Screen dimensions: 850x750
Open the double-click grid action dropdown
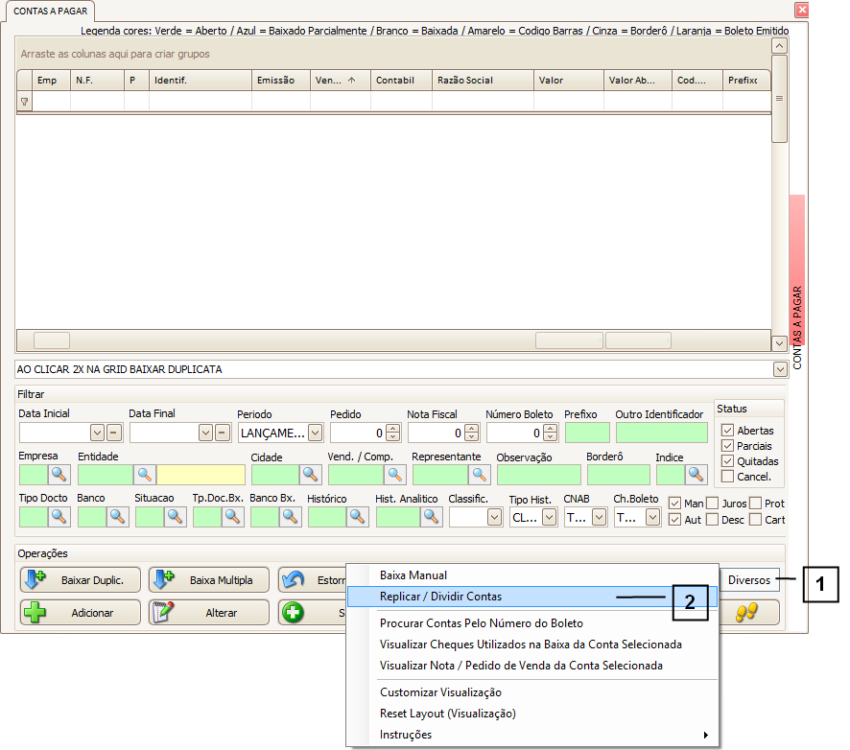pos(779,369)
